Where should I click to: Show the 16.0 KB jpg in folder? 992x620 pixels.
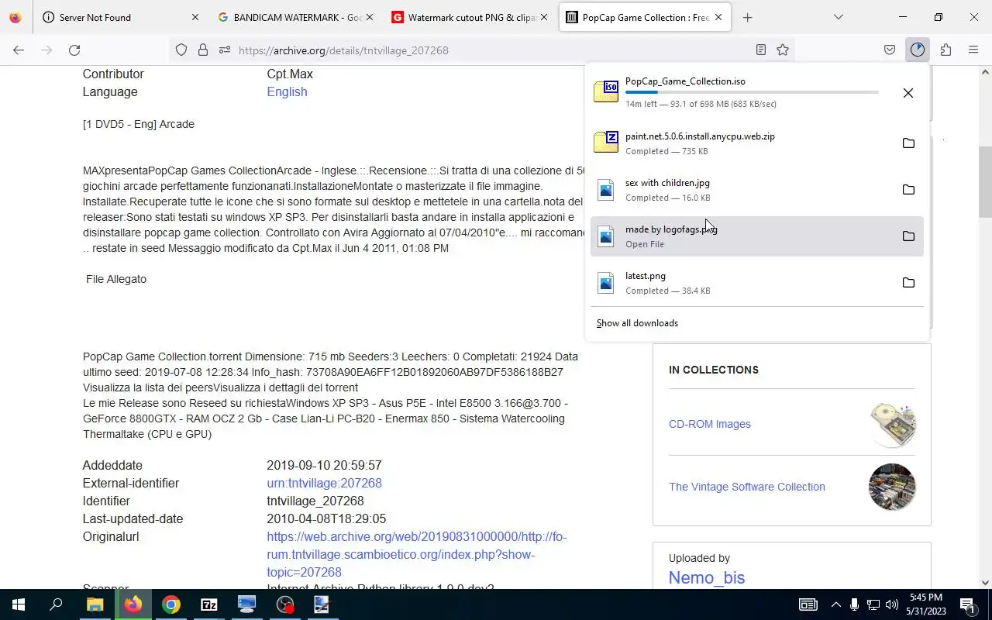coord(908,190)
